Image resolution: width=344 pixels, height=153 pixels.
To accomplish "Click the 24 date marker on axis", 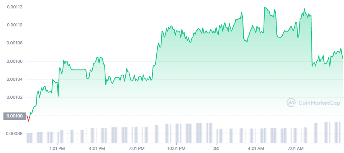I will click(x=216, y=149).
